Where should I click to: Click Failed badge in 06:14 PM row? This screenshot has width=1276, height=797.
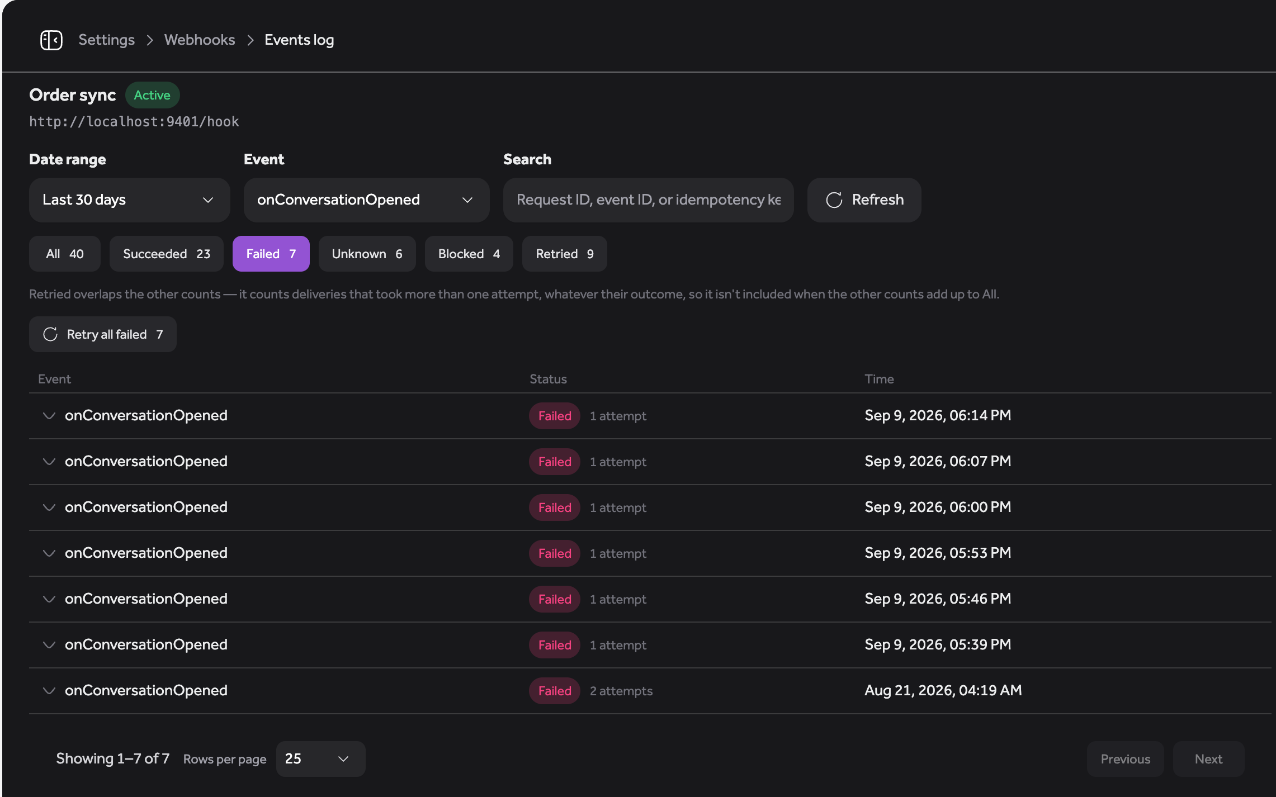555,416
